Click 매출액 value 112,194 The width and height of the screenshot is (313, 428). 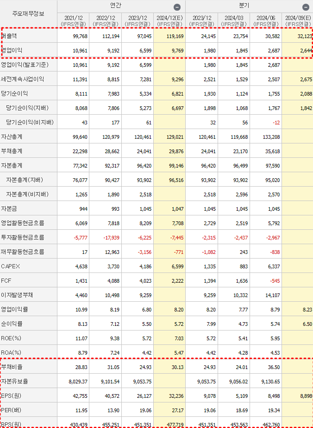(x=111, y=36)
